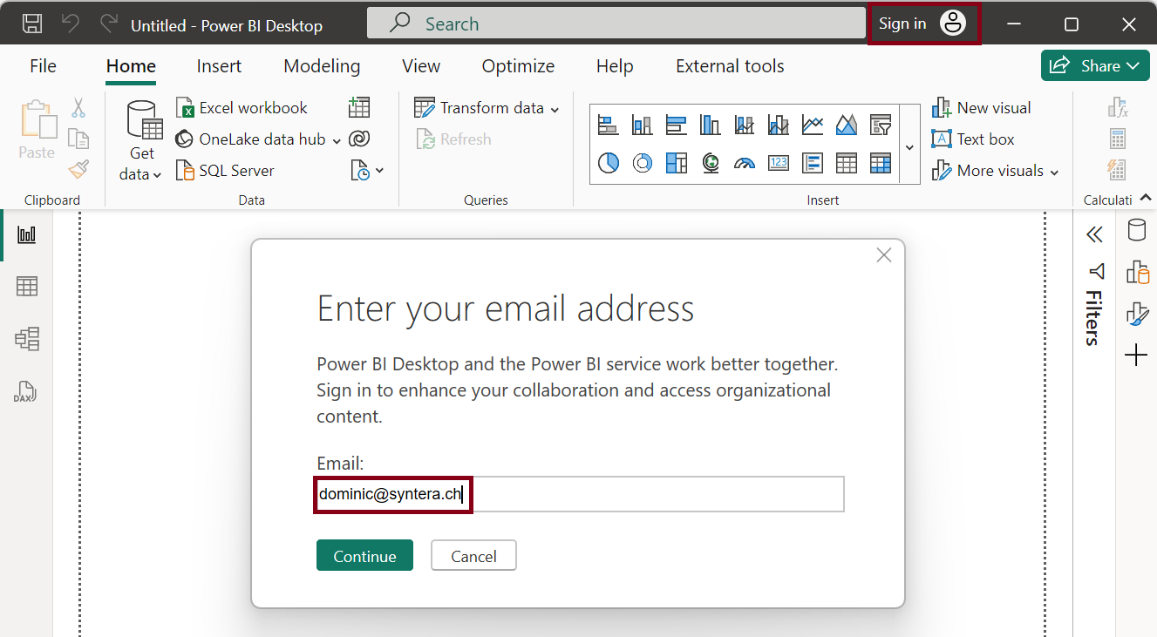Click the Get data icon
Screen dimensions: 1157x637
click(144, 120)
